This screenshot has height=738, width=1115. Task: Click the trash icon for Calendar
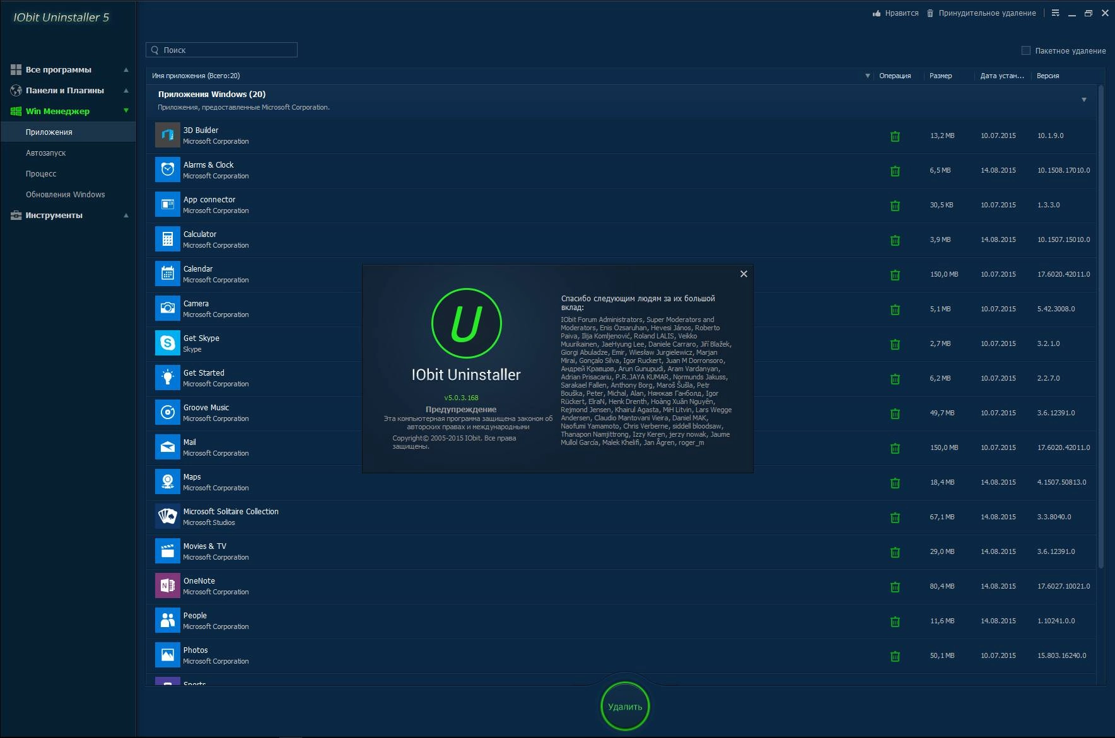(895, 275)
